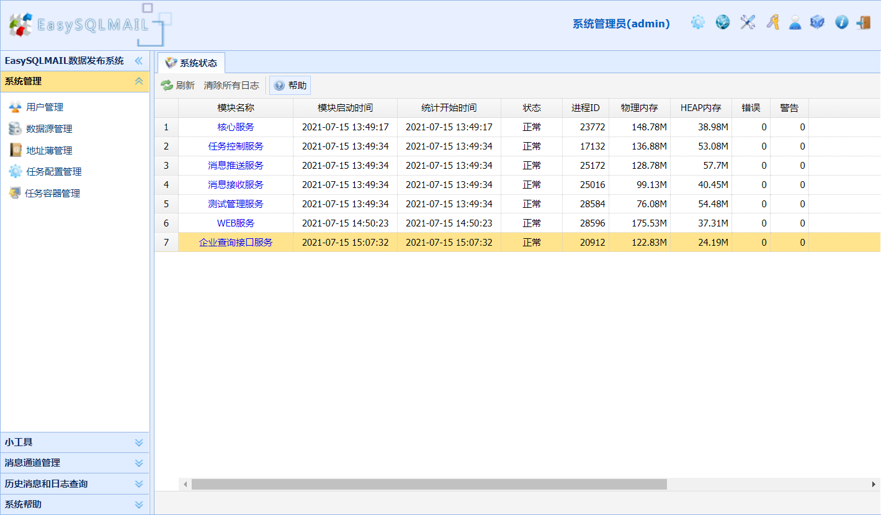881x515 pixels.
Task: Collapse the left sidebar with double-arrow icon
Action: 139,61
